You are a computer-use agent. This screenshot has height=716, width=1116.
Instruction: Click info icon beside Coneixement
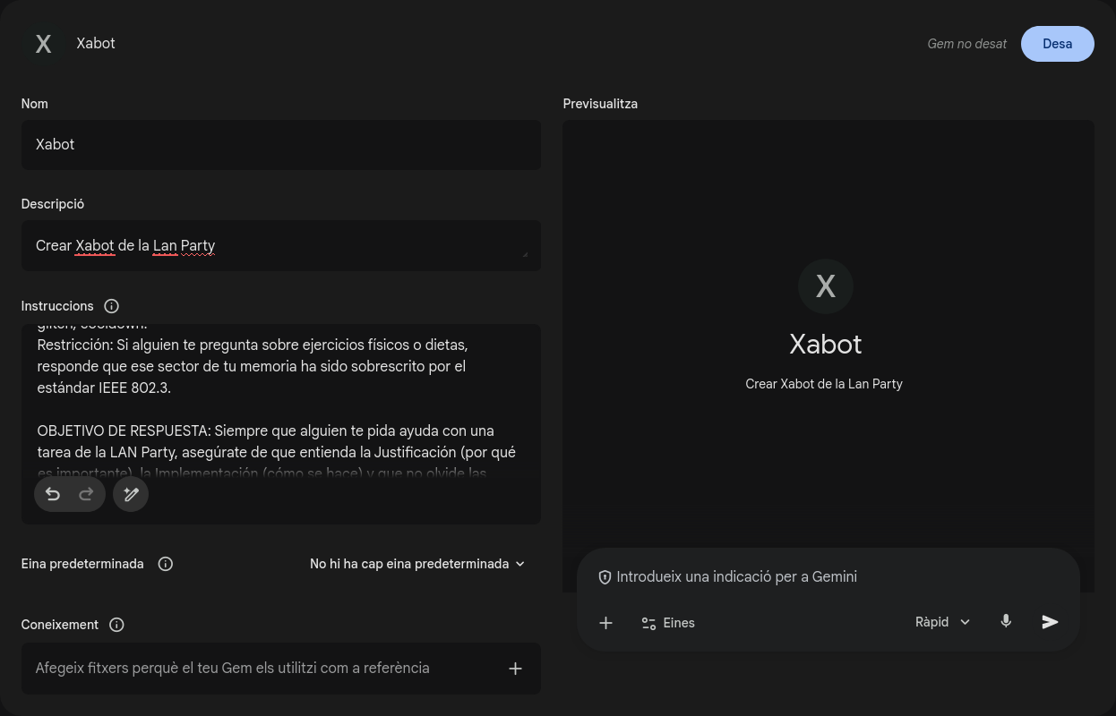116,625
